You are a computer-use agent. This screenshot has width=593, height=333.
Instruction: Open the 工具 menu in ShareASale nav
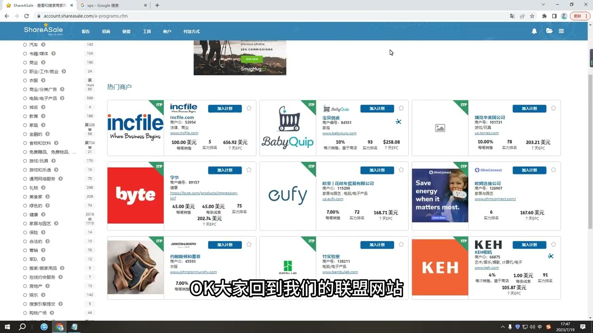pyautogui.click(x=147, y=31)
